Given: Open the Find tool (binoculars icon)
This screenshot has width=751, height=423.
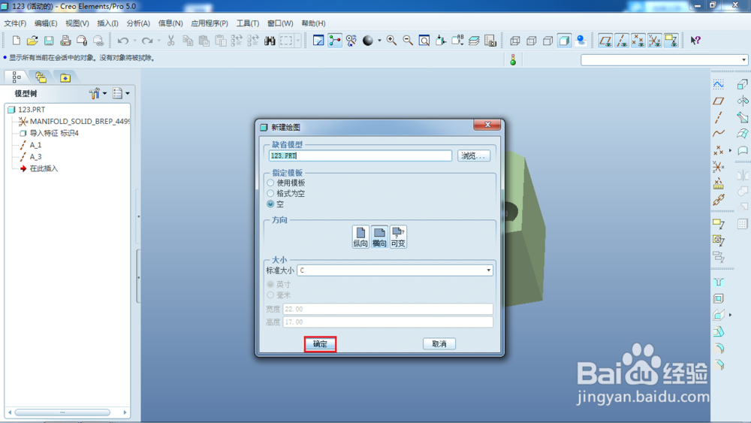Looking at the screenshot, I should pos(270,41).
